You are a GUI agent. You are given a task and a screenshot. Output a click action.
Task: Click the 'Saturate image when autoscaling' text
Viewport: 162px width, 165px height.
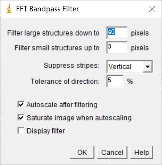tap(79, 118)
